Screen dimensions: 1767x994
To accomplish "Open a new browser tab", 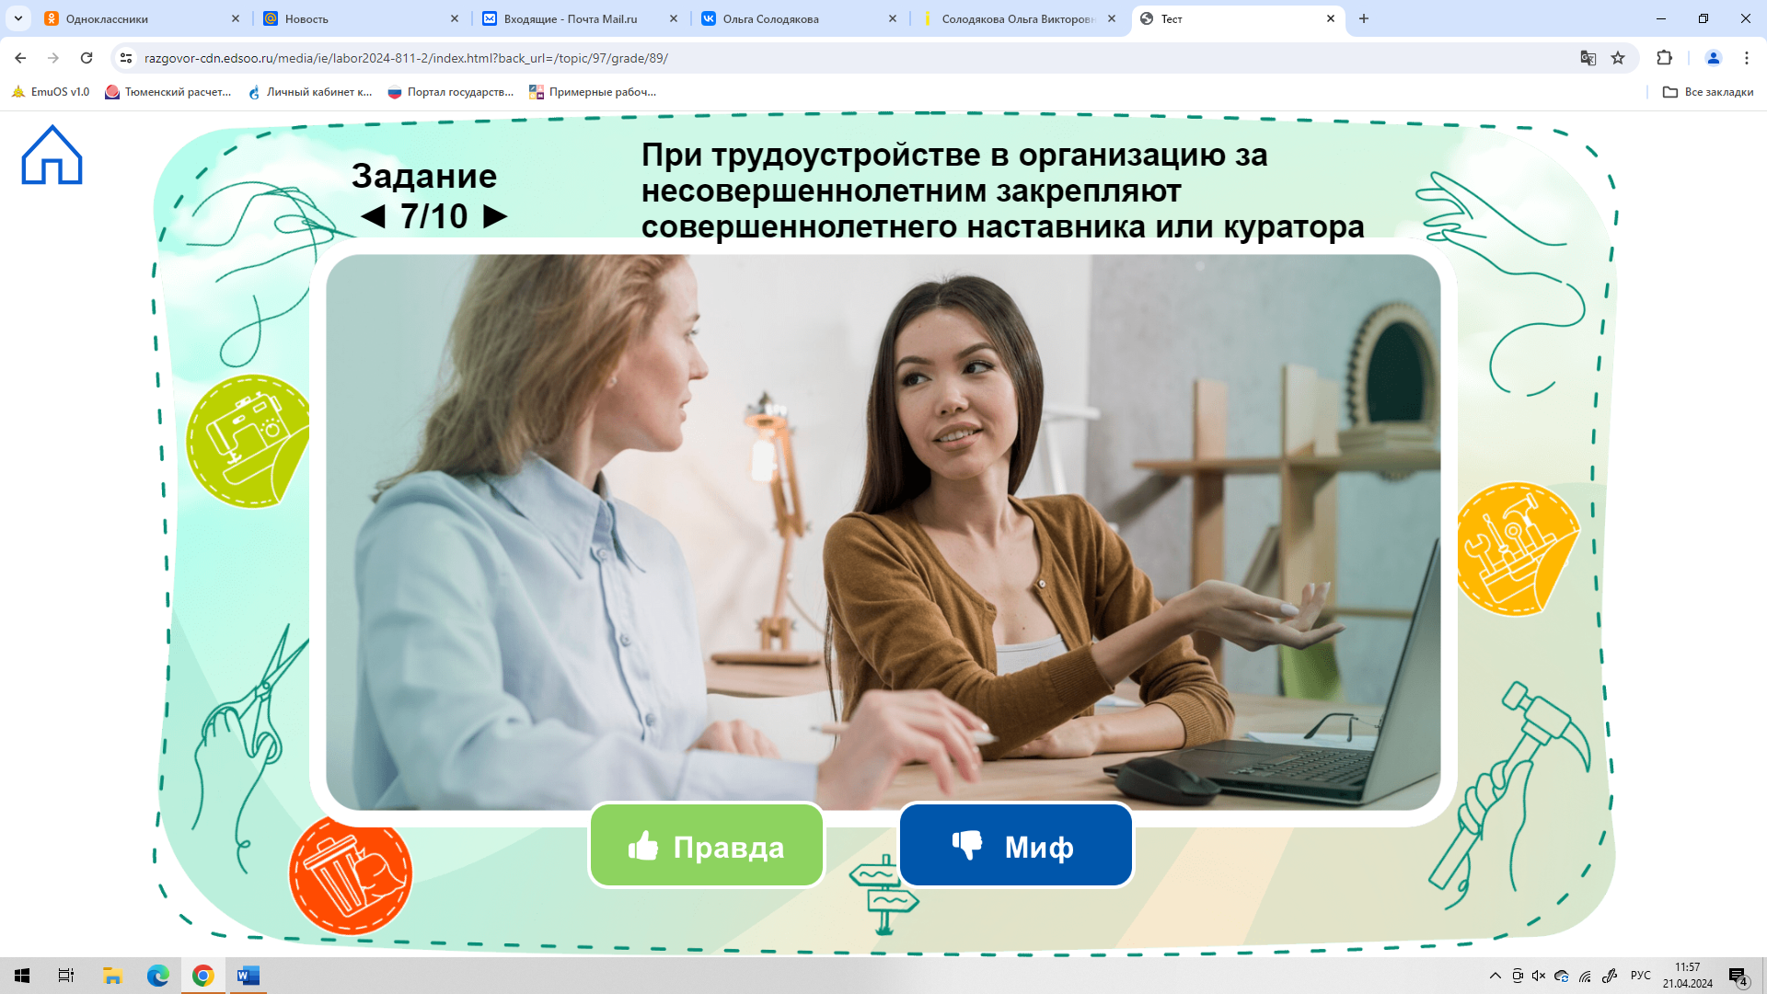I will pos(1364,18).
